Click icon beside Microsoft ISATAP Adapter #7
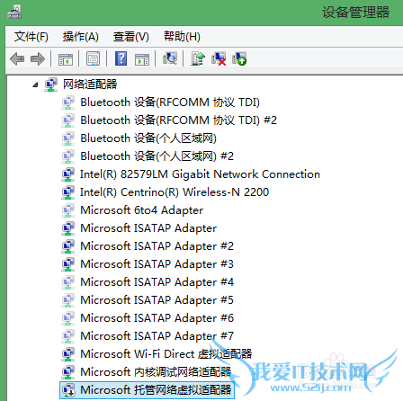403x401 pixels. click(x=68, y=336)
